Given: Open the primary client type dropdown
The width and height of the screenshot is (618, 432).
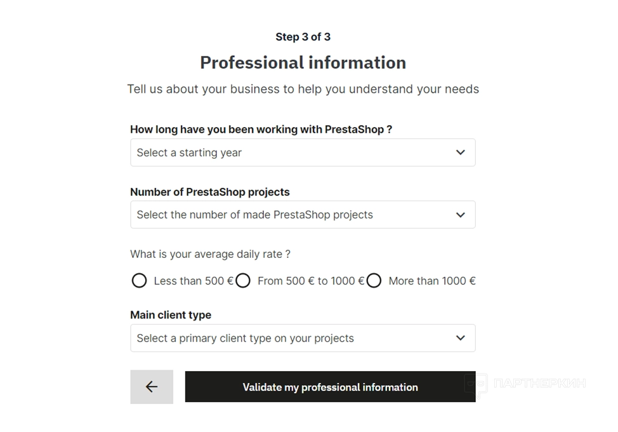Looking at the screenshot, I should (x=292, y=338).
